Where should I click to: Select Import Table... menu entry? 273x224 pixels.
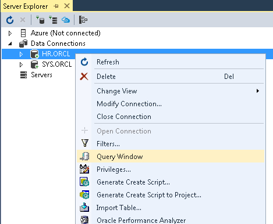tap(171, 208)
